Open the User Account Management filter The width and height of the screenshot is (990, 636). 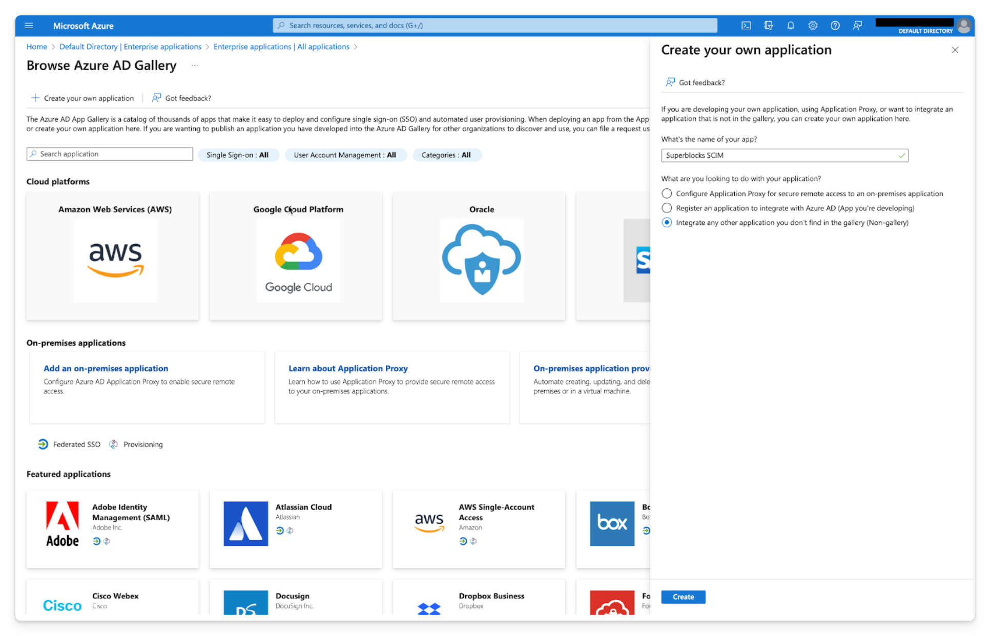coord(345,155)
